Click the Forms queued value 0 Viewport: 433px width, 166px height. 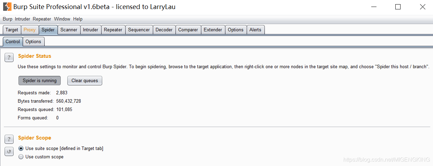coord(58,118)
